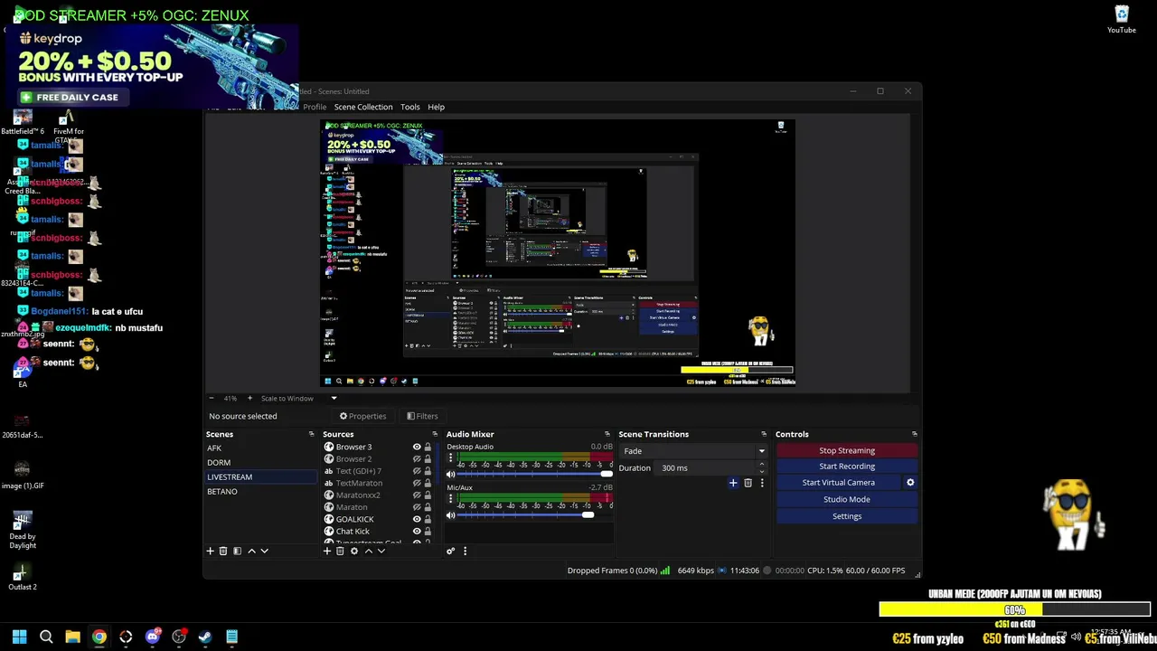Open preview scaling dropdown arrow

(x=334, y=398)
